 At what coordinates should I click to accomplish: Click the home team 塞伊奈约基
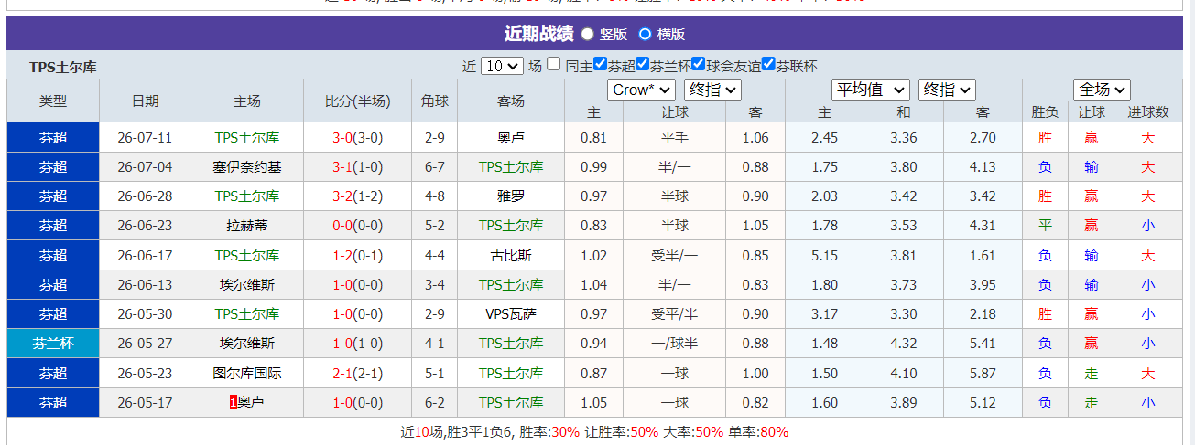(247, 167)
